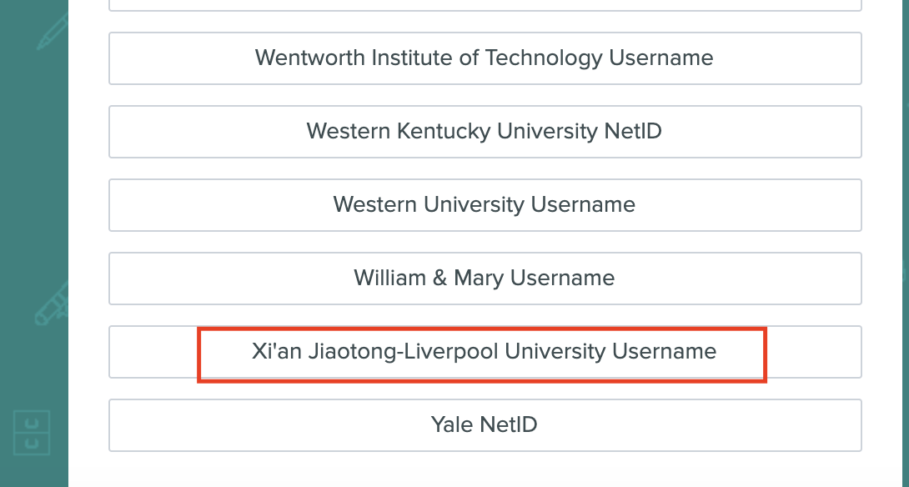Select William & Mary Username option
Image resolution: width=909 pixels, height=487 pixels.
[x=485, y=279]
